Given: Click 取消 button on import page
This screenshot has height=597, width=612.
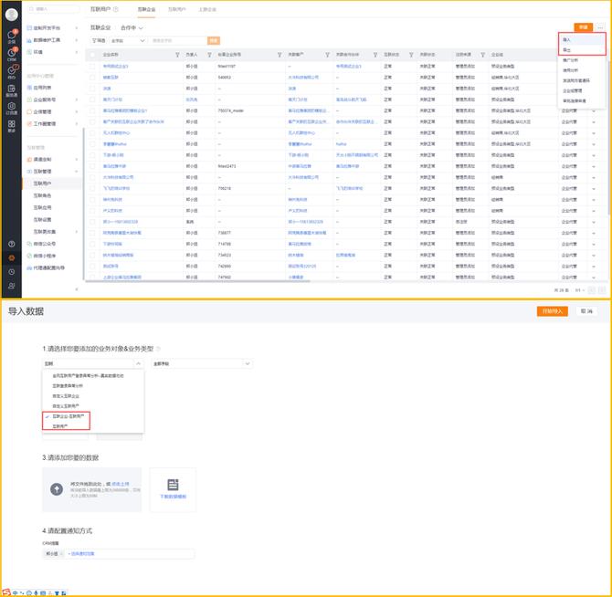Looking at the screenshot, I should click(x=589, y=311).
